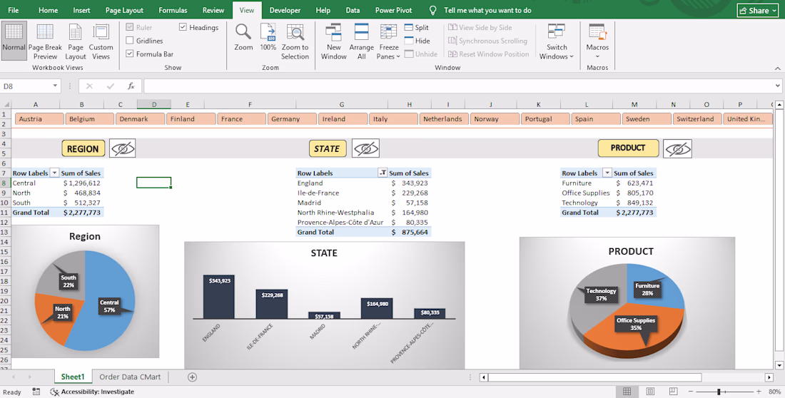
Task: Click the fx insert function icon
Action: coord(131,86)
